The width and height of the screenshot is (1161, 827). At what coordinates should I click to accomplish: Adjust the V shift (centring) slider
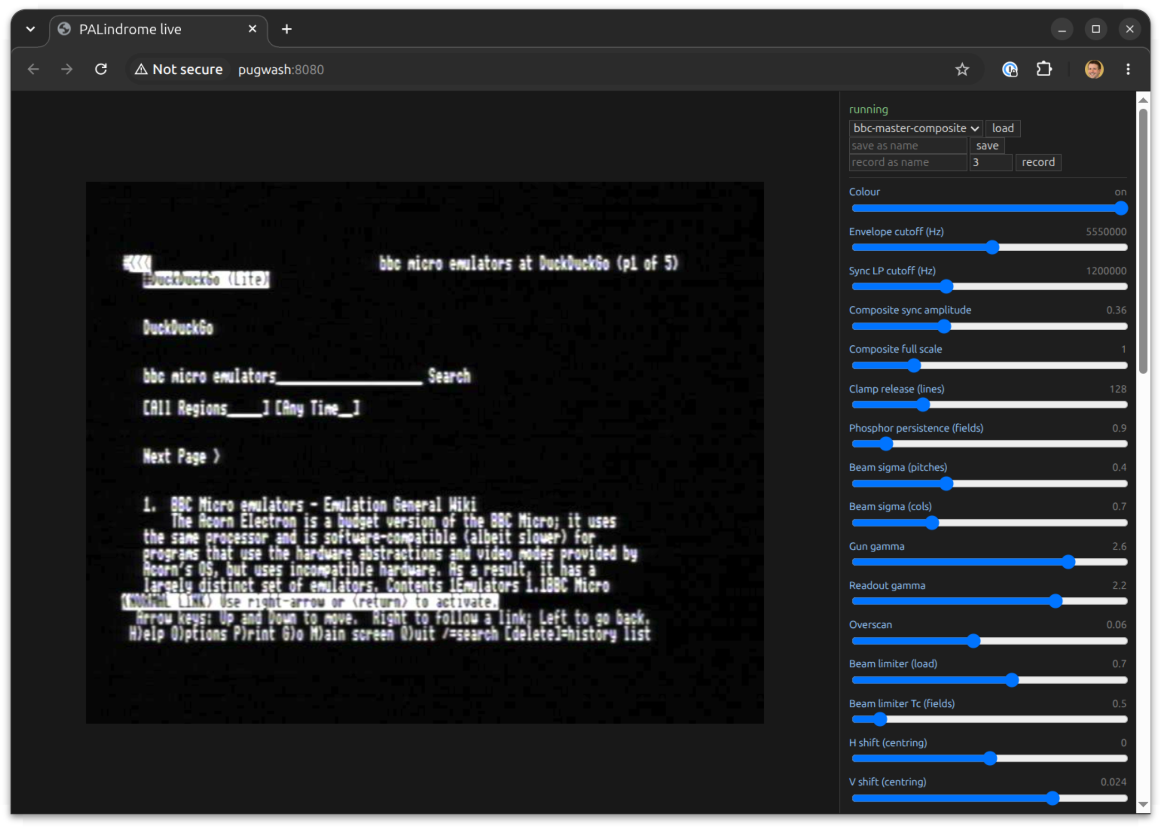coord(989,798)
